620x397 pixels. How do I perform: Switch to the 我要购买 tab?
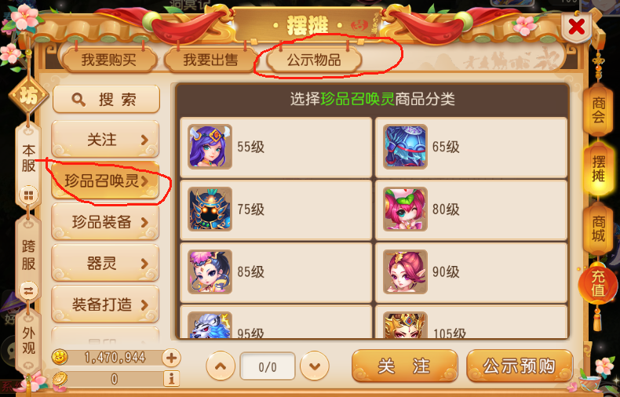click(x=109, y=60)
